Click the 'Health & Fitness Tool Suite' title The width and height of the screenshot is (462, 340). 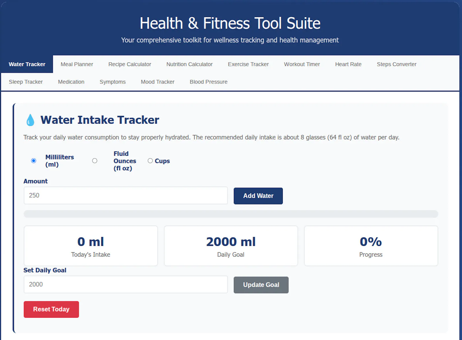coord(230,23)
